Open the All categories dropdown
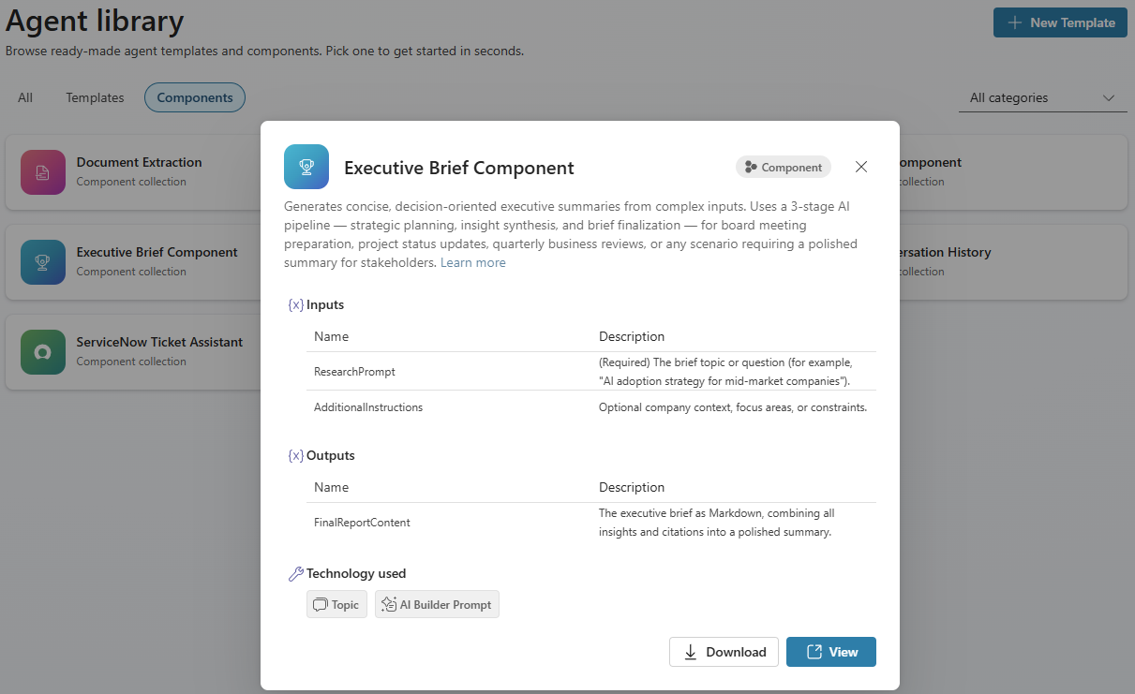The width and height of the screenshot is (1135, 694). [x=1042, y=97]
